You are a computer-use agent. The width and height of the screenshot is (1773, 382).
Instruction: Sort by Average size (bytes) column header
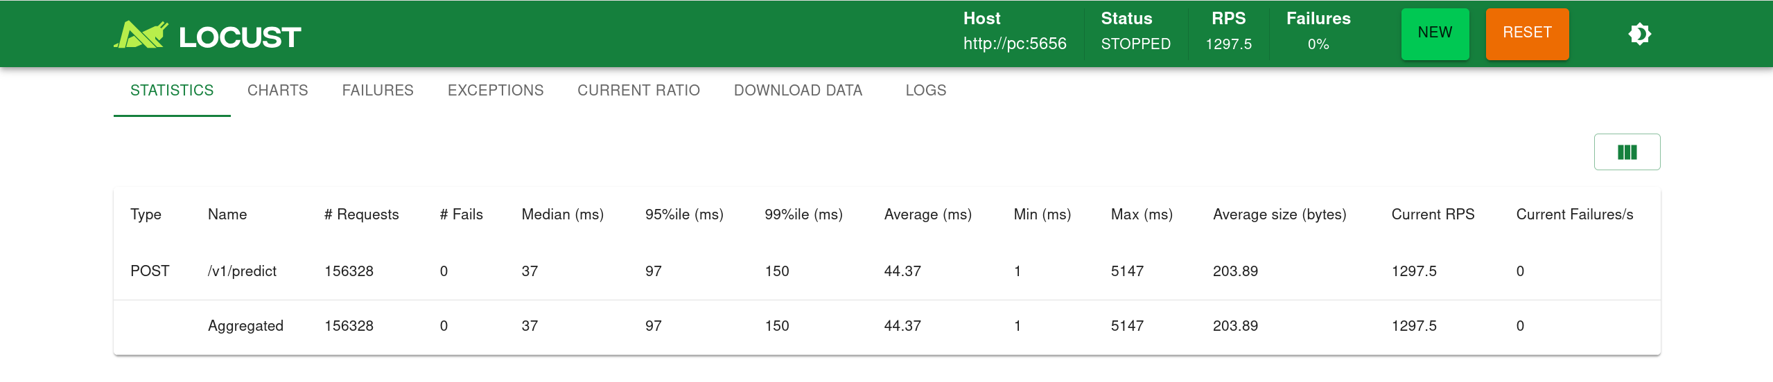click(x=1279, y=215)
